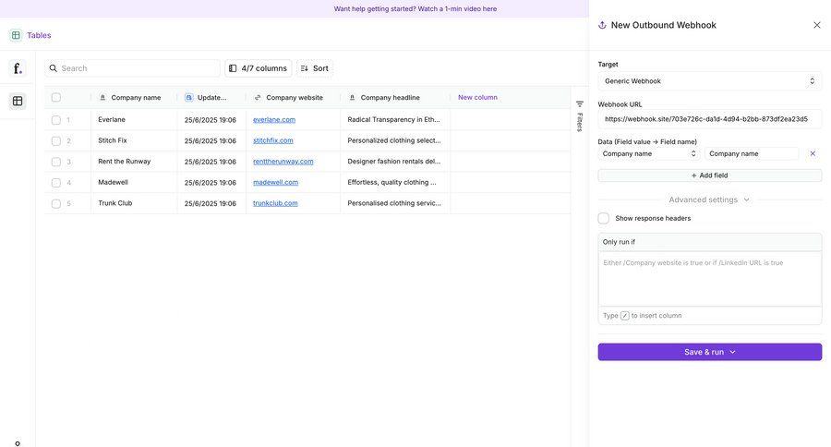Viewport: 831px width, 447px height.
Task: Click the Filters funnel icon
Action: coord(580,104)
